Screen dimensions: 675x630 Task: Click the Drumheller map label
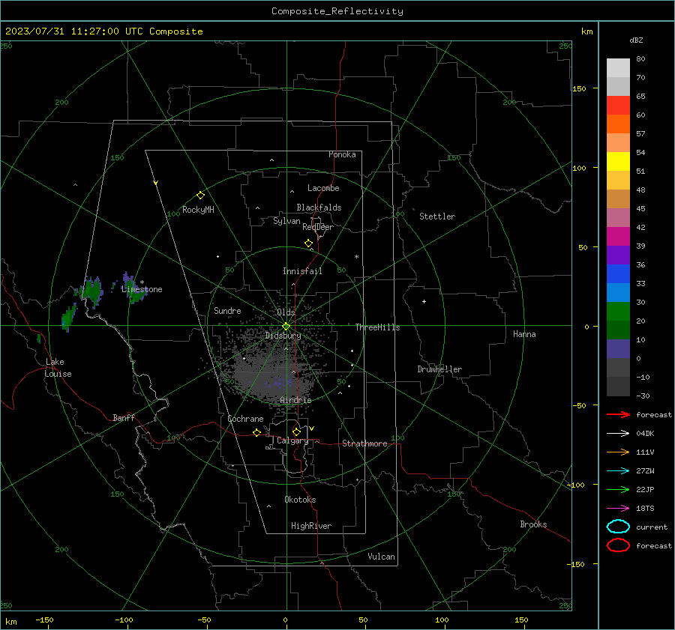pos(439,369)
